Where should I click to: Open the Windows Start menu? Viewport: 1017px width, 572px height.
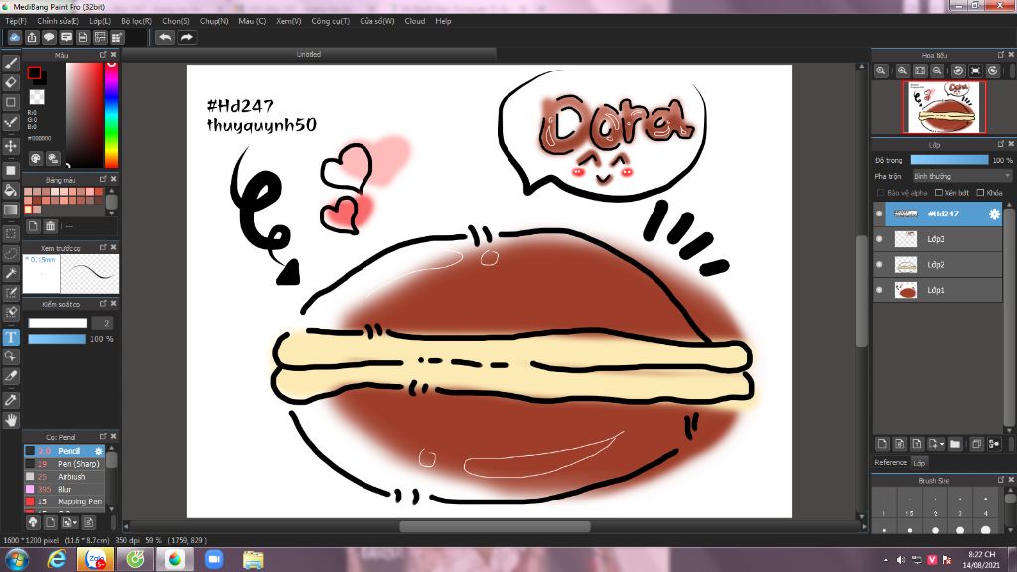coord(17,559)
